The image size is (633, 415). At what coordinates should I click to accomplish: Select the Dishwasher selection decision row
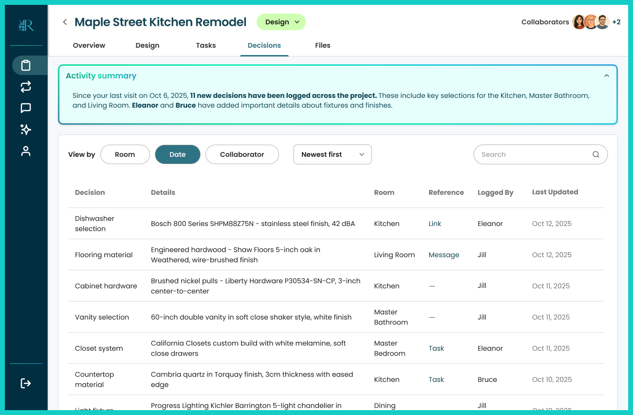coord(336,224)
